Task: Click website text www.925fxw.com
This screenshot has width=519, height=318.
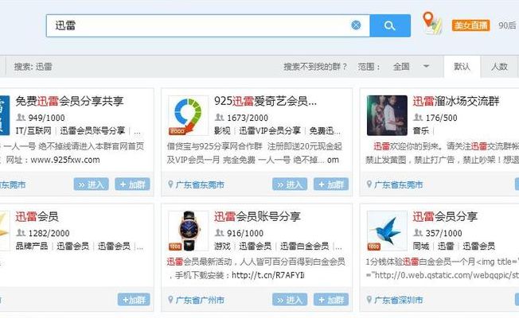Action: point(65,160)
